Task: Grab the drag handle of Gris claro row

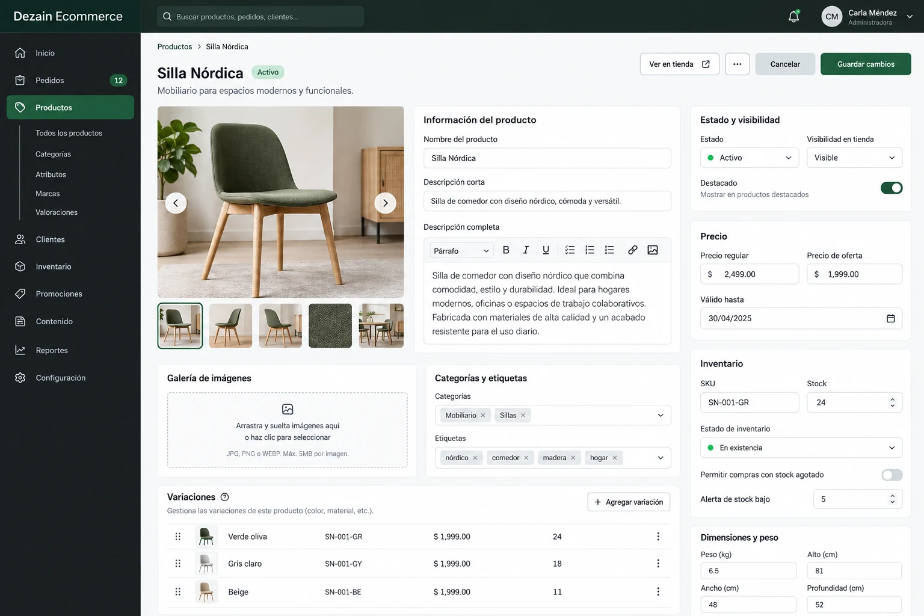Action: tap(177, 564)
